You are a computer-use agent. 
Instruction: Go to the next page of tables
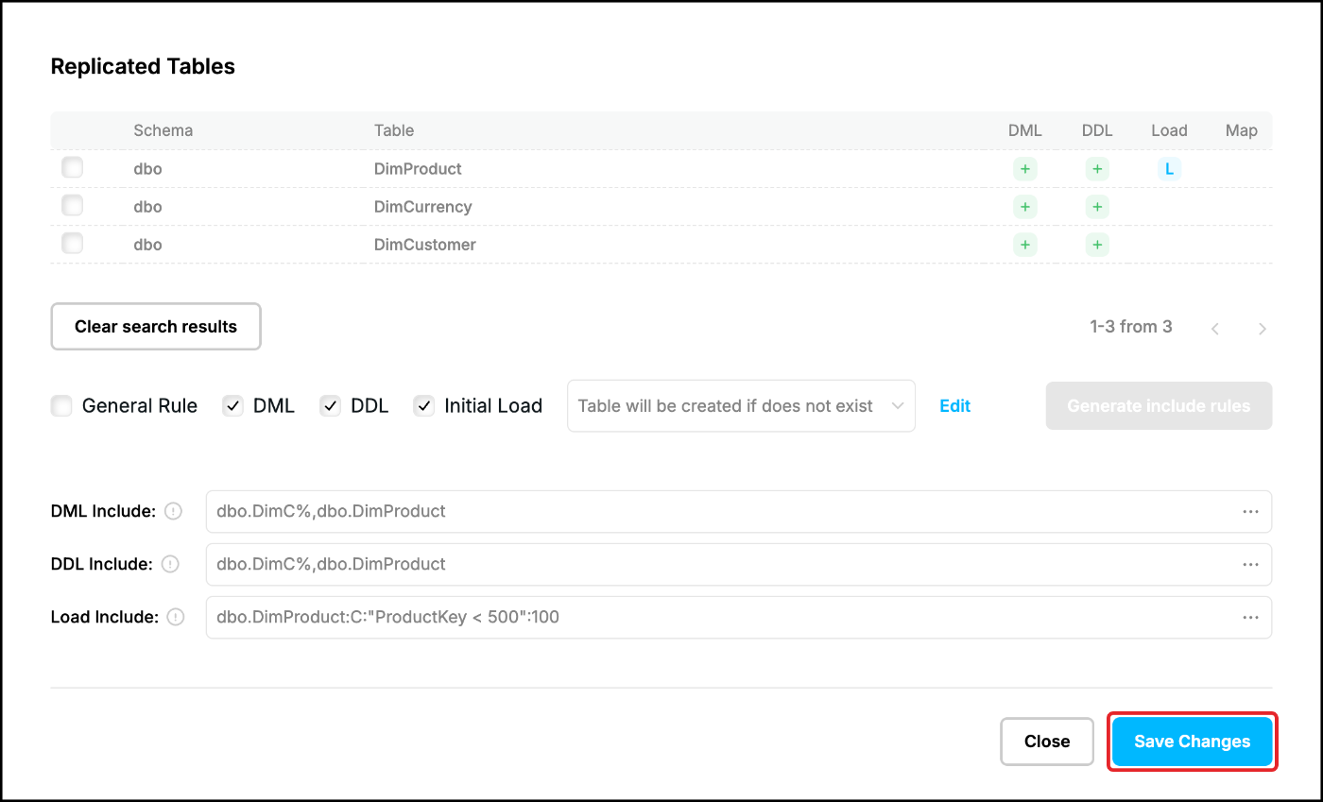[1263, 329]
